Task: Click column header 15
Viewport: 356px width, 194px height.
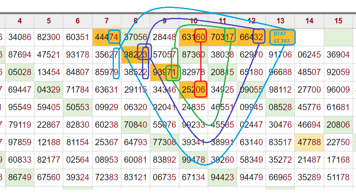Action: point(338,20)
